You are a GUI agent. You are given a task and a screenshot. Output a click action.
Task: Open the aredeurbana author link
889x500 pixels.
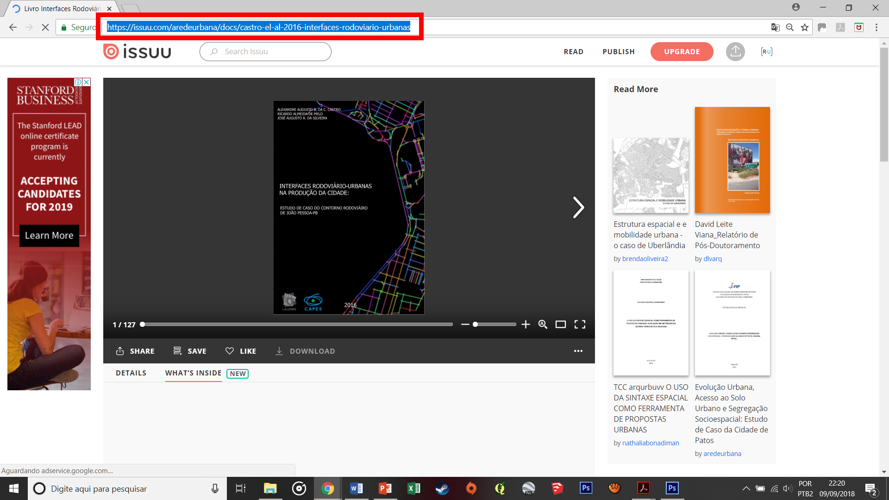click(722, 454)
